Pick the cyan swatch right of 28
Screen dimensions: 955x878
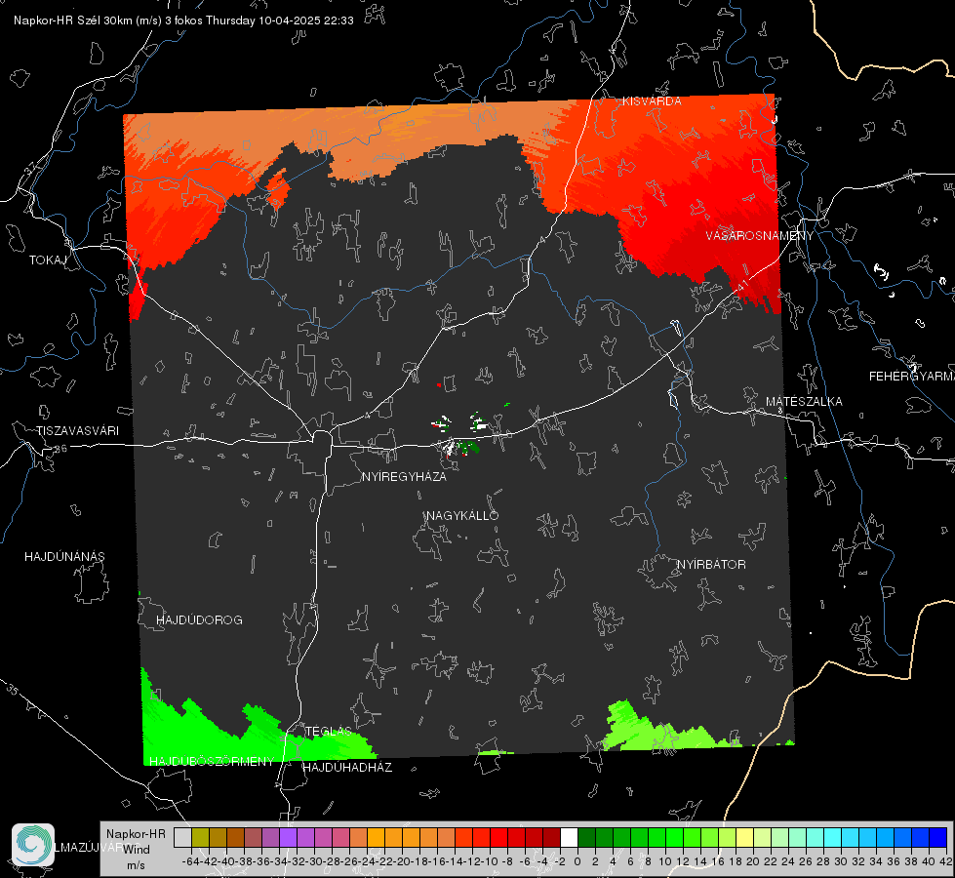pyautogui.click(x=832, y=837)
